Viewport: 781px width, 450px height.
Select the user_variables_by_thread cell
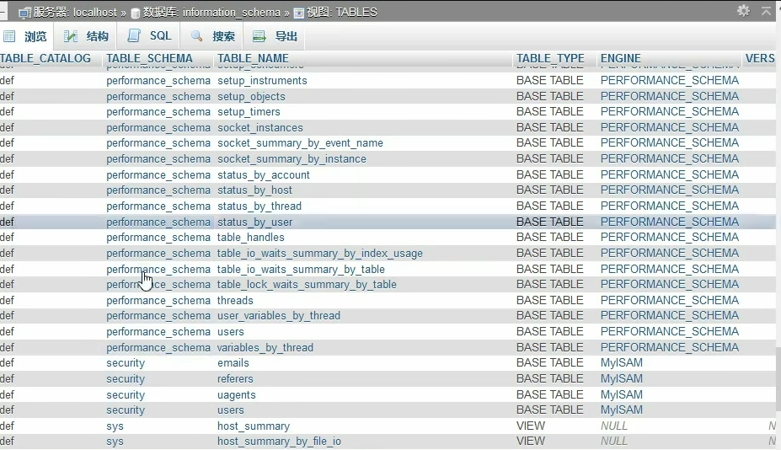(278, 316)
